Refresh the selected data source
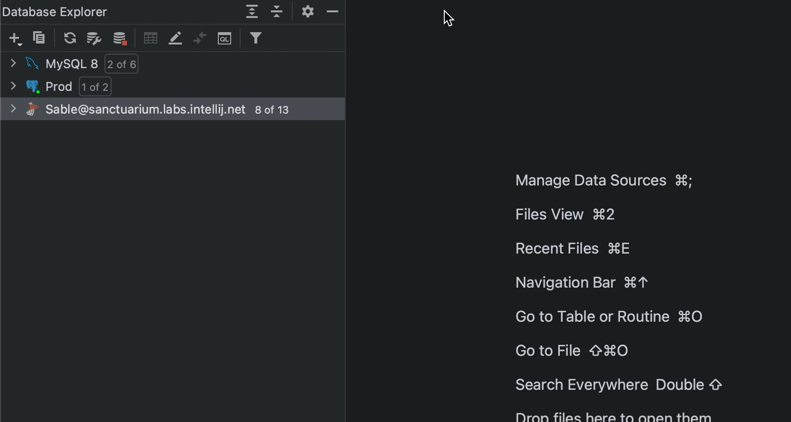 pyautogui.click(x=70, y=38)
